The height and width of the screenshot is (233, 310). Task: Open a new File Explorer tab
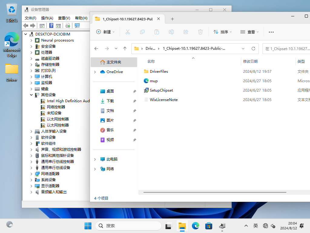click(x=172, y=19)
